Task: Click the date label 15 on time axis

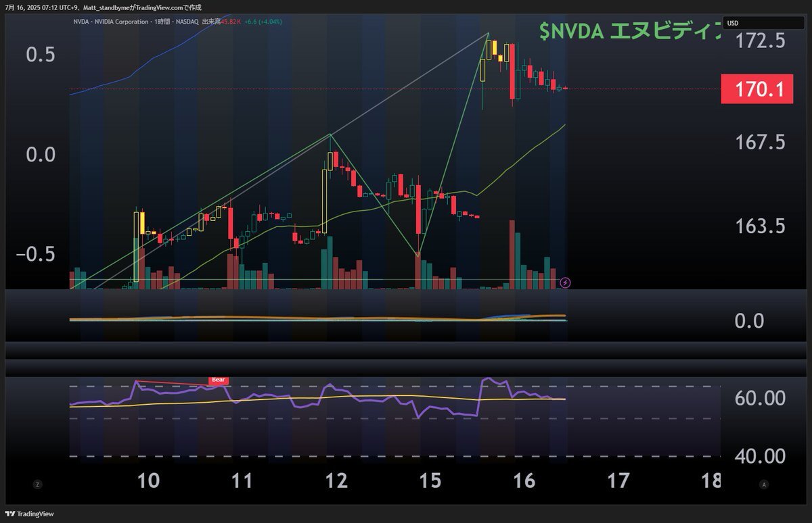Action: pos(430,481)
